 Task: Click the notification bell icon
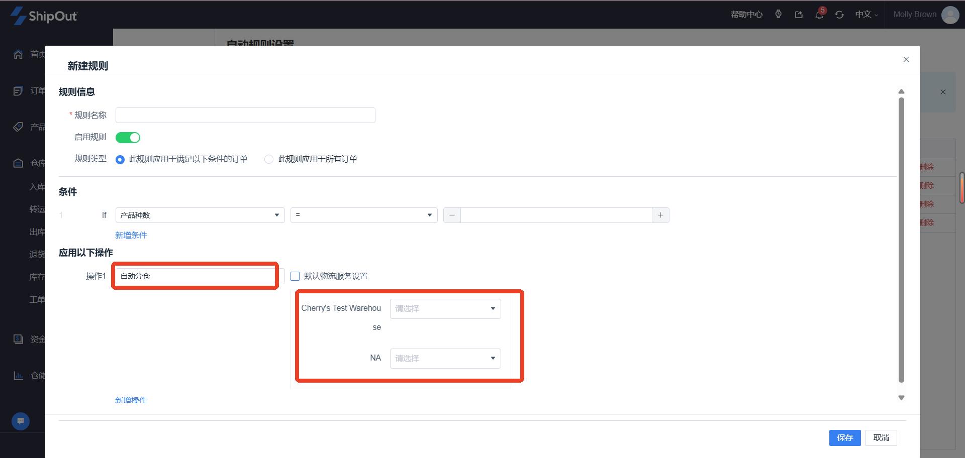[819, 15]
